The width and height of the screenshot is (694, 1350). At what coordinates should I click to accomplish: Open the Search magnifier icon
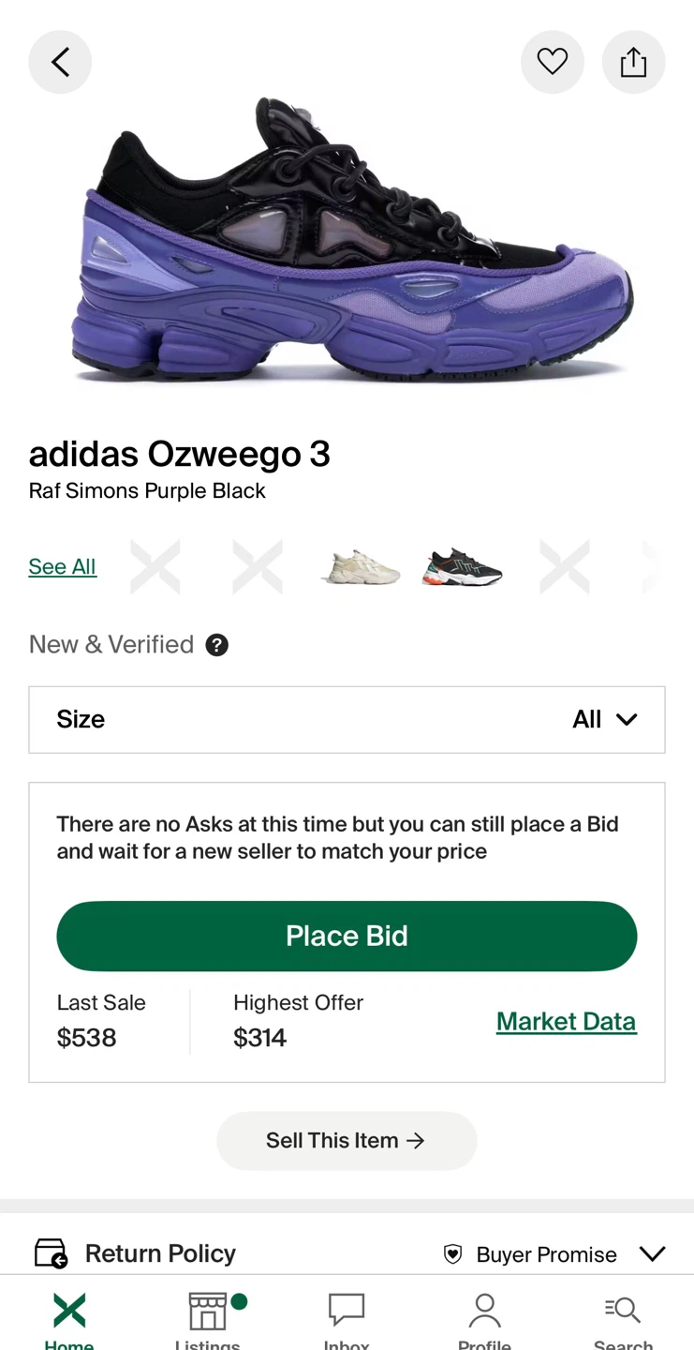pyautogui.click(x=623, y=1310)
